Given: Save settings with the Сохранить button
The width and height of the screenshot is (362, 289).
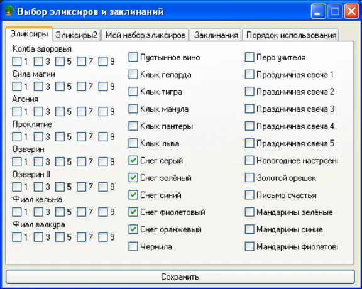Looking at the screenshot, I should click(180, 276).
